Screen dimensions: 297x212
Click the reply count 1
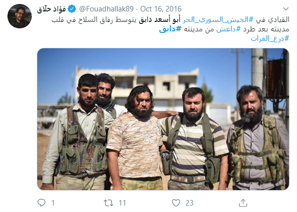pos(53,203)
